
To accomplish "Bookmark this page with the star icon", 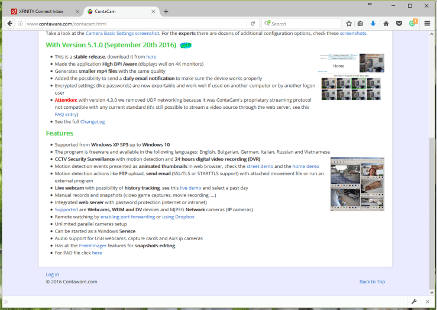I will pyautogui.click(x=349, y=24).
